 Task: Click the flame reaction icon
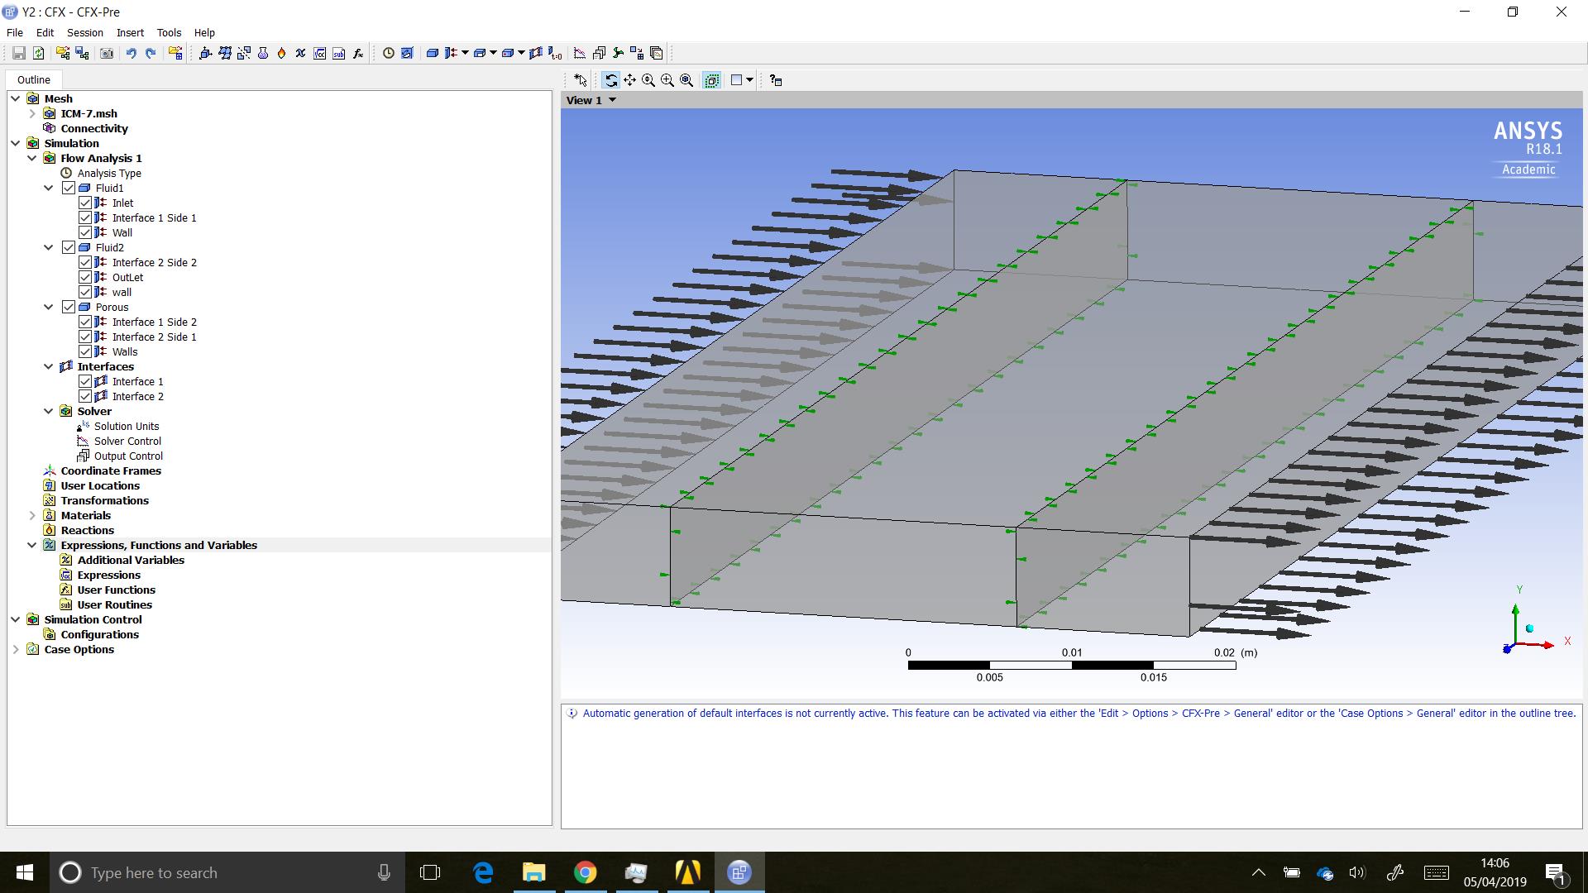[x=281, y=53]
